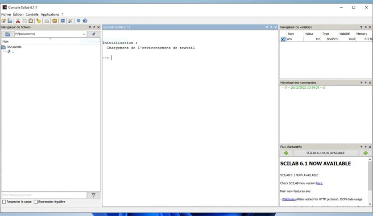Screen dimensions: 373x216
Task: Open help for Historique des commandes panel
Action: (x=361, y=83)
